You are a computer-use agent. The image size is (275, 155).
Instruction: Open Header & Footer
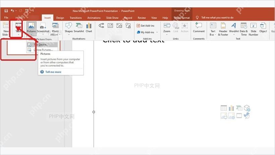pyautogui.click(x=223, y=29)
